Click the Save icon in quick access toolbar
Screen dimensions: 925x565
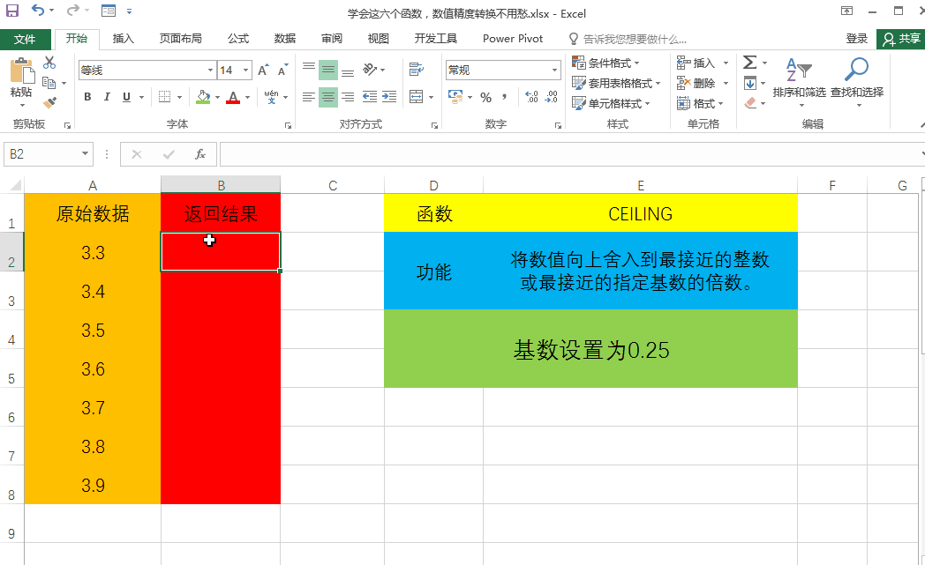[x=11, y=11]
